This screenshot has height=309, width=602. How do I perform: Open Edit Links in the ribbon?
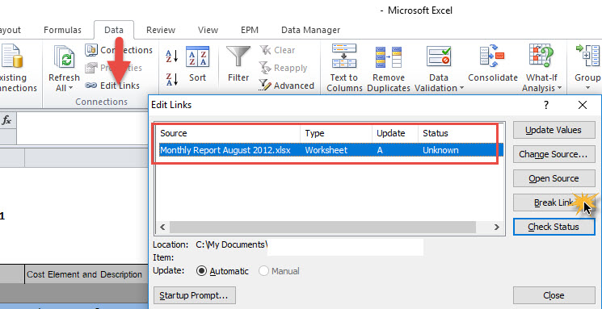(x=112, y=86)
